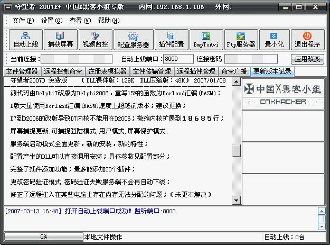Click the 0% progress bar
The width and height of the screenshot is (330, 245).
pyautogui.click(x=43, y=237)
